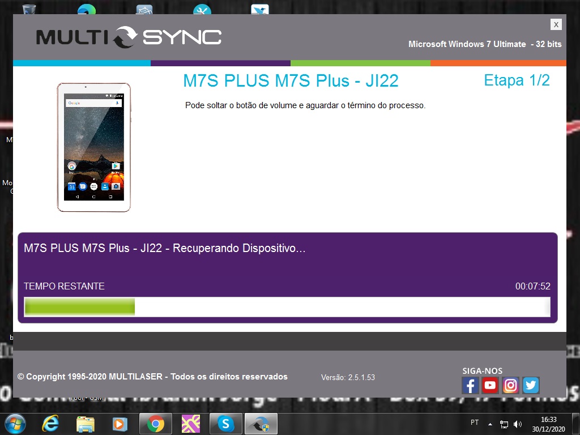This screenshot has height=435, width=580.
Task: Click the Etapa 1/2 step indicator
Action: click(x=517, y=80)
